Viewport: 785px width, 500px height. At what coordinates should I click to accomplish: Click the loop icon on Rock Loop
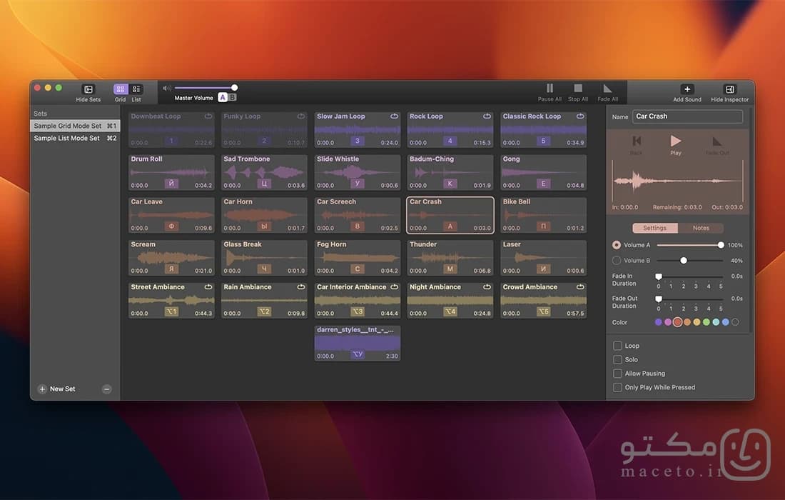(487, 116)
